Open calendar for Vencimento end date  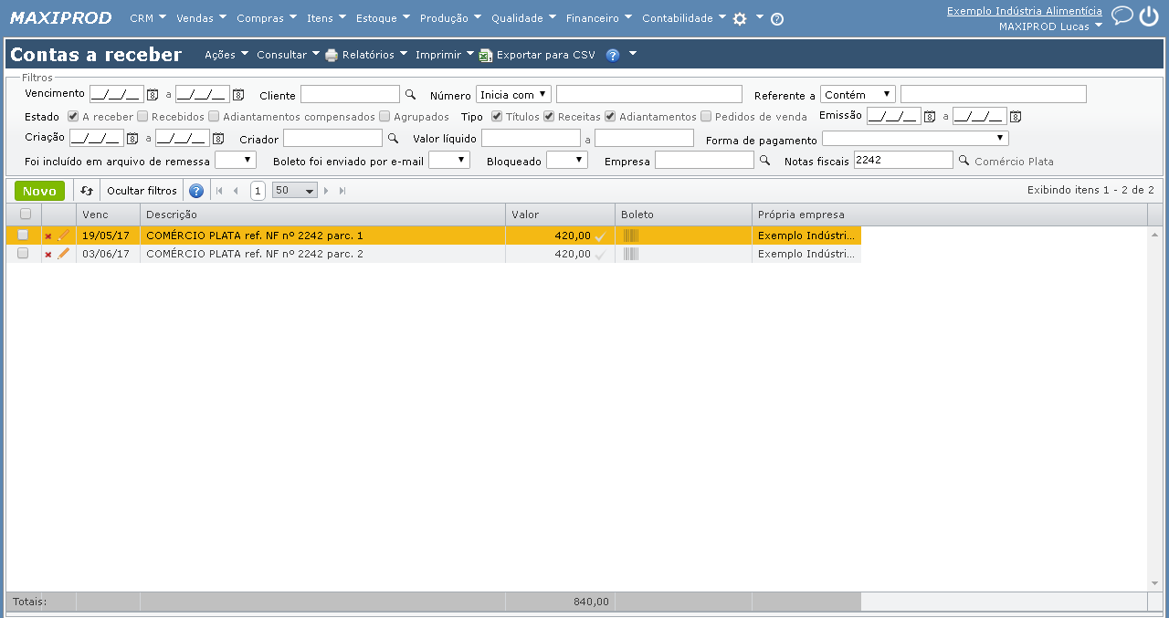(237, 94)
